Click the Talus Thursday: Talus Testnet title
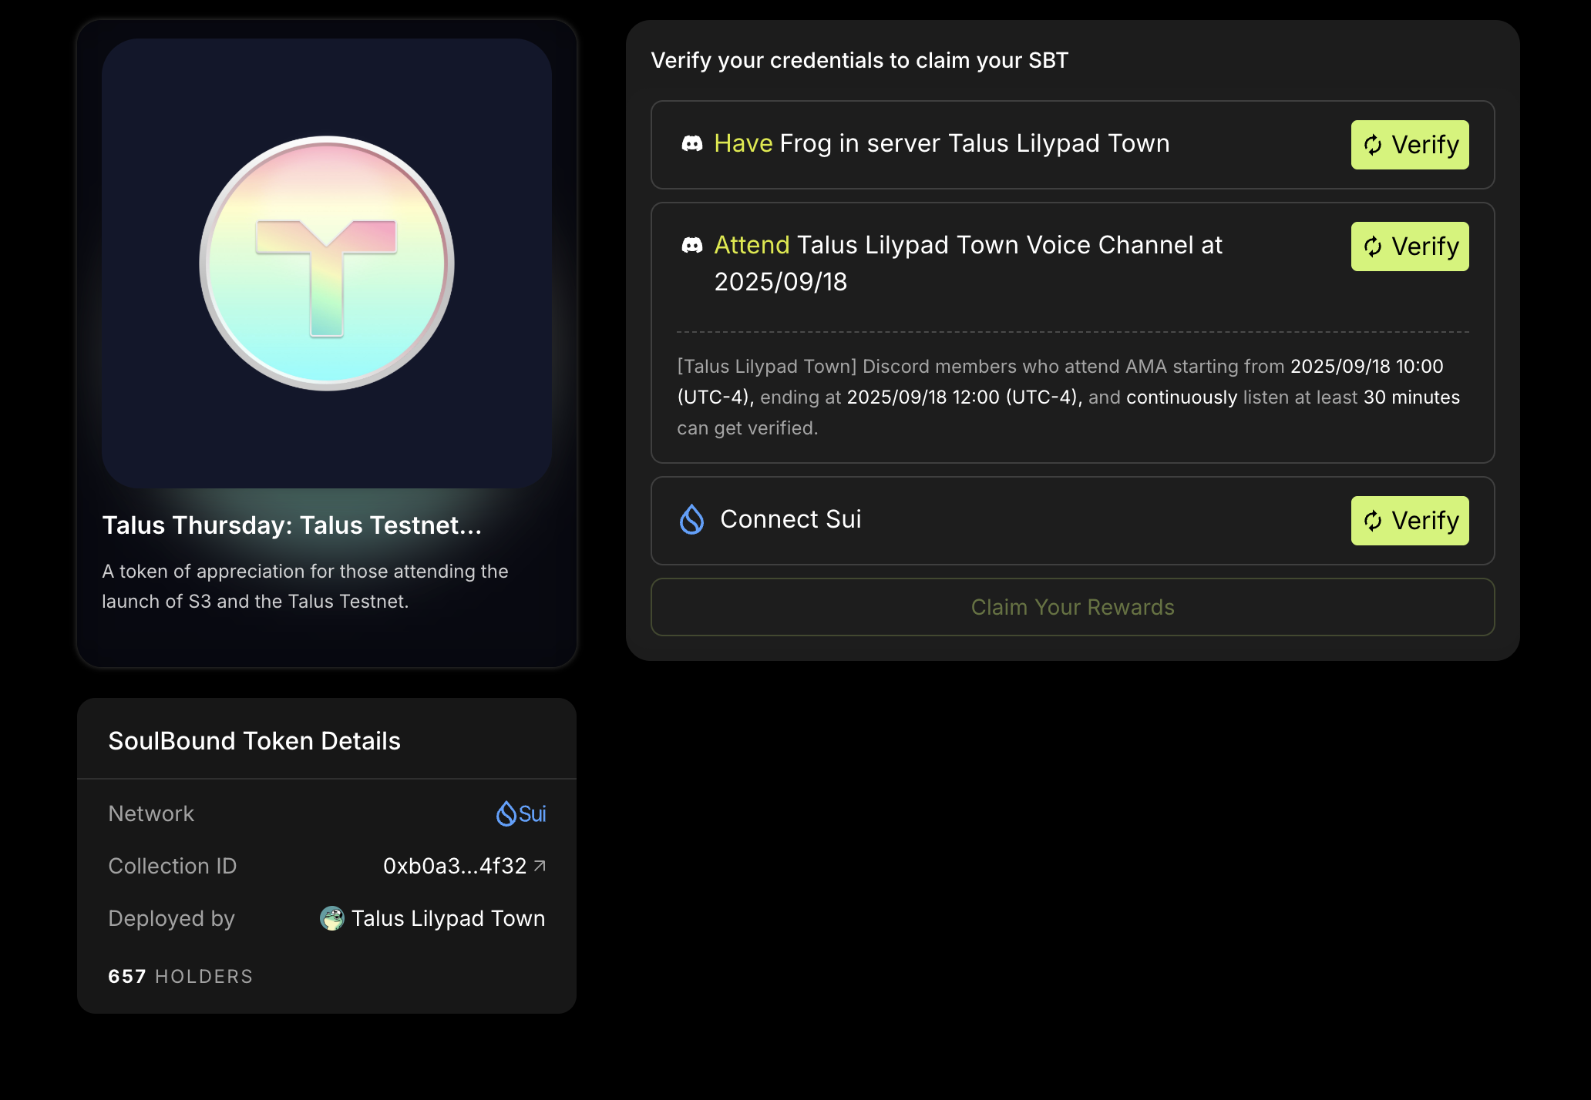 point(291,525)
